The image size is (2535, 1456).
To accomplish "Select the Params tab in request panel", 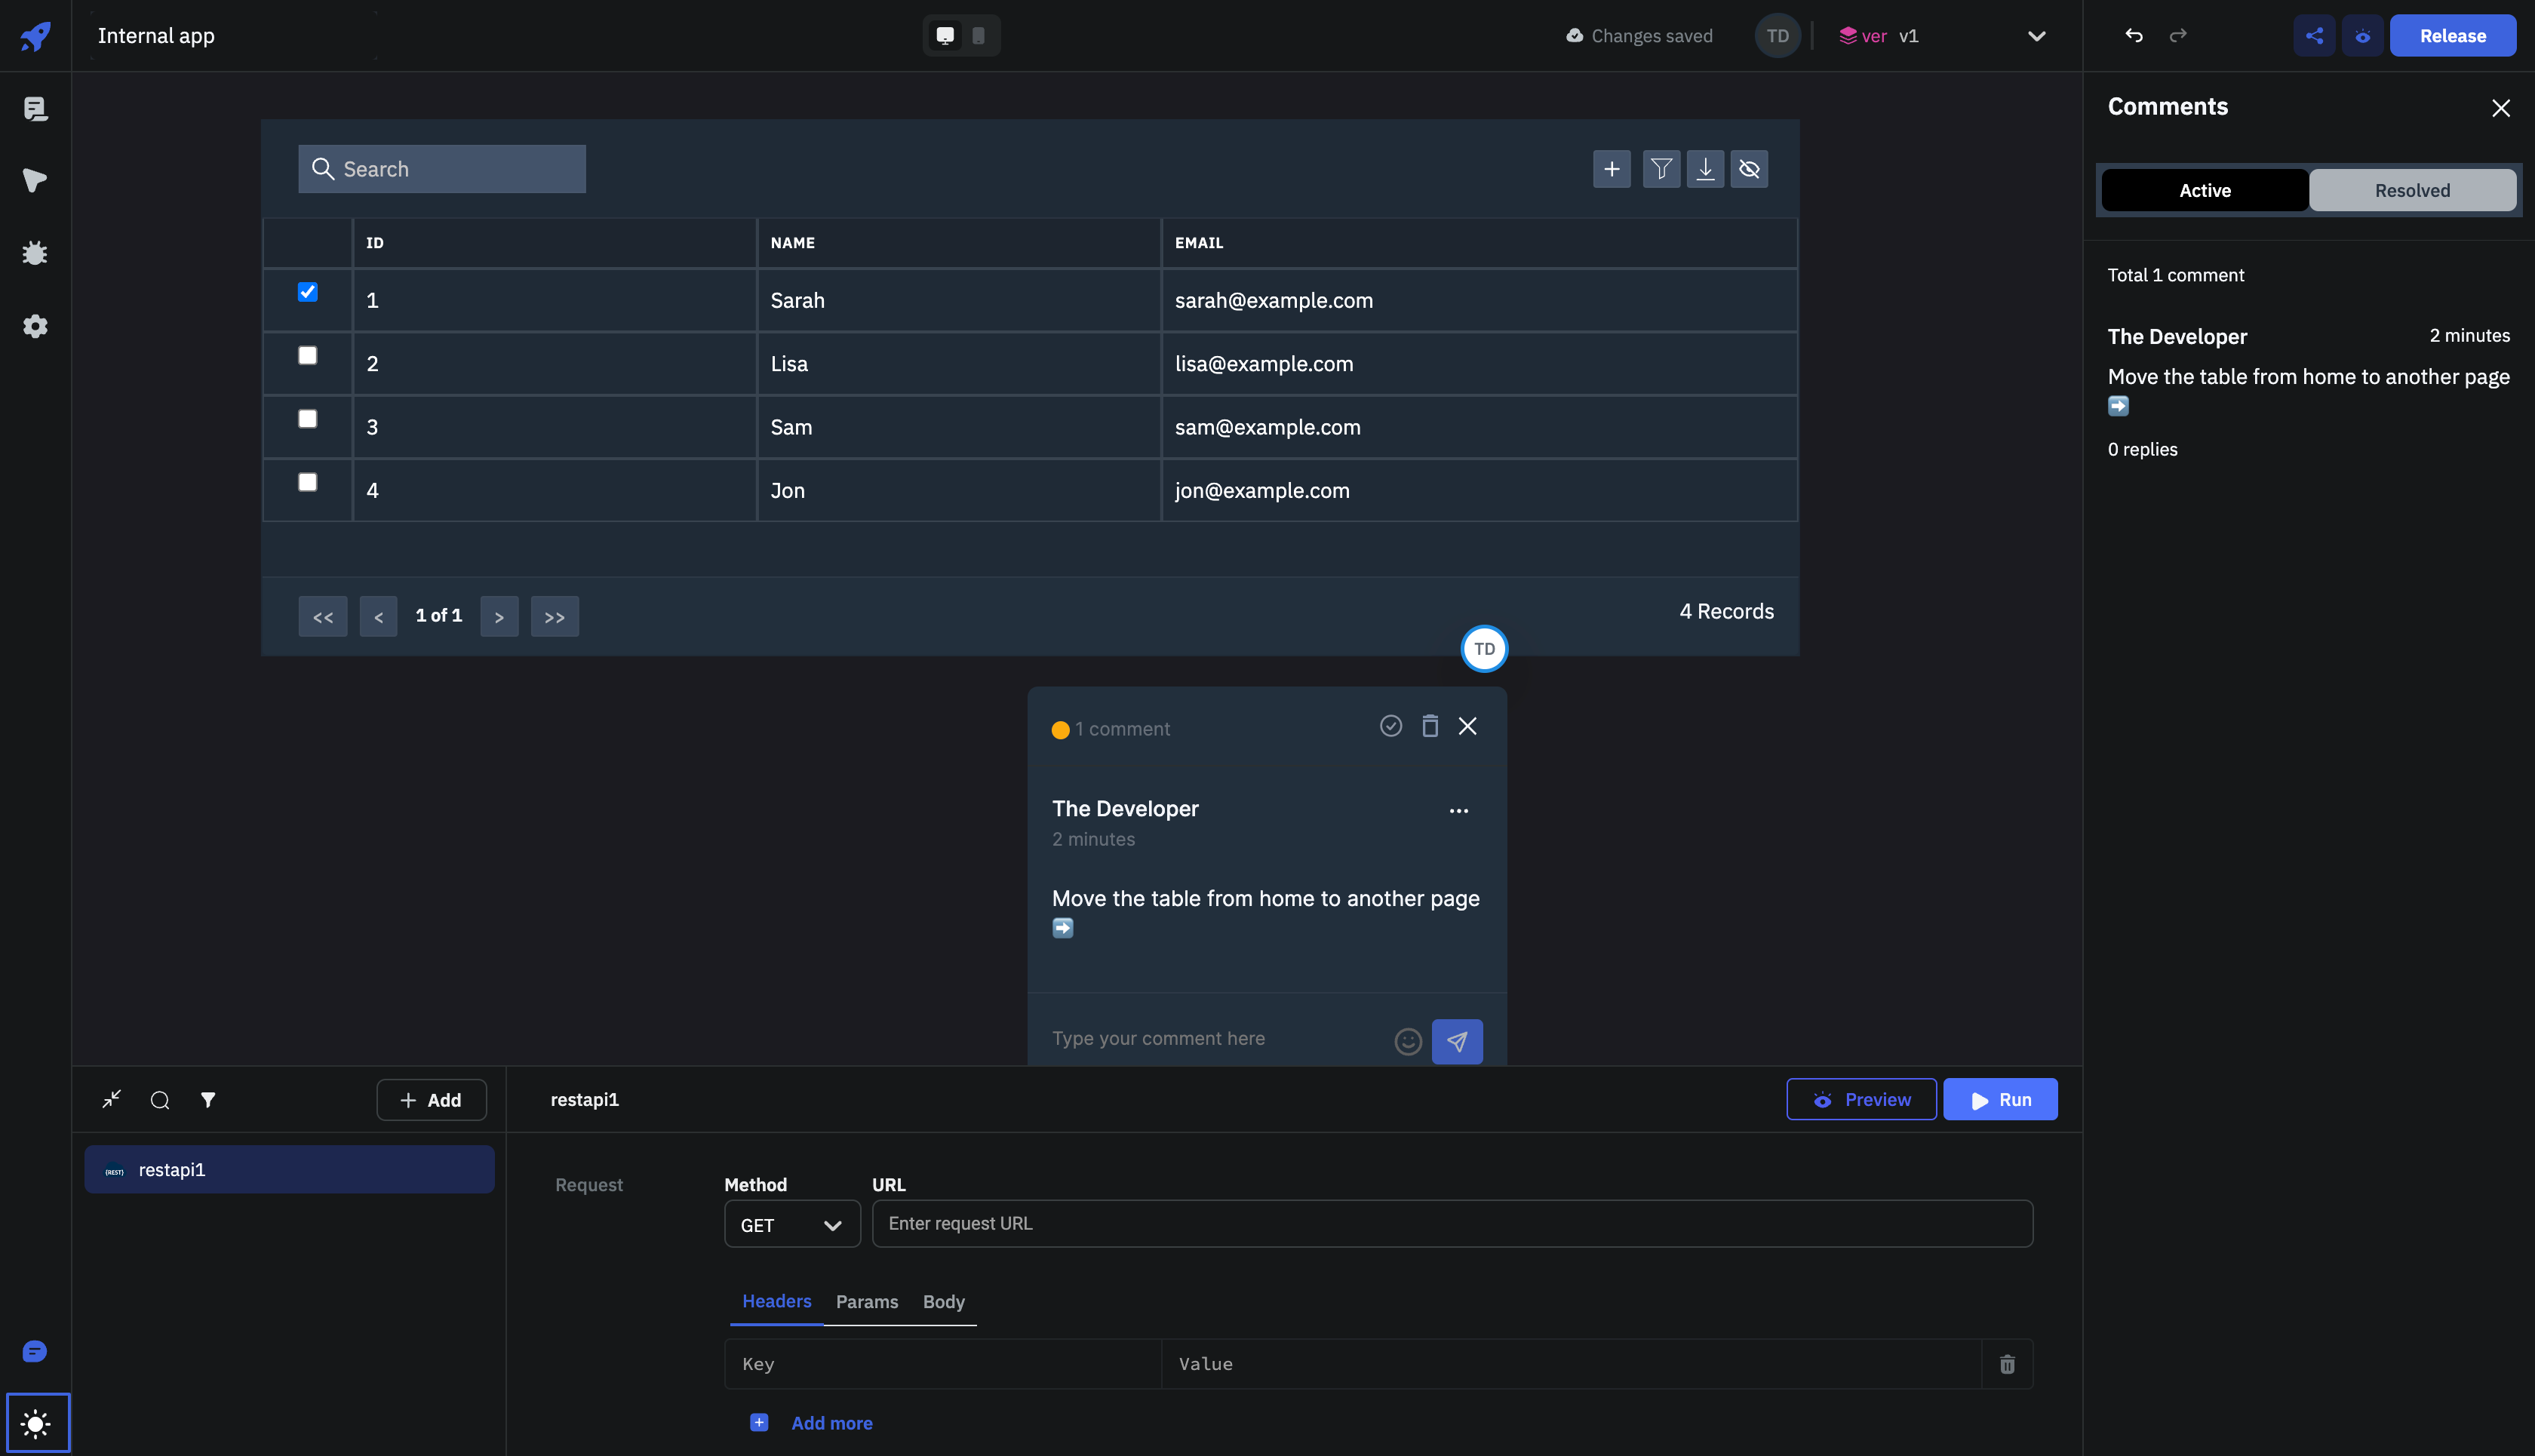I will (x=865, y=1301).
